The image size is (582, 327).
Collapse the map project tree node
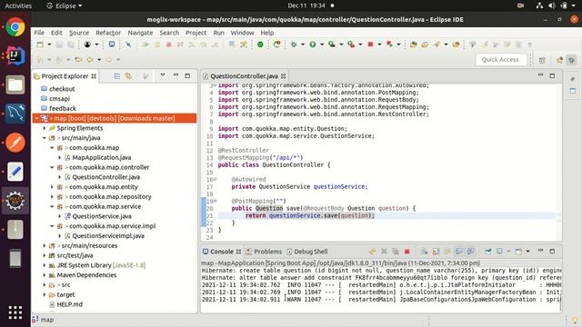(36, 118)
